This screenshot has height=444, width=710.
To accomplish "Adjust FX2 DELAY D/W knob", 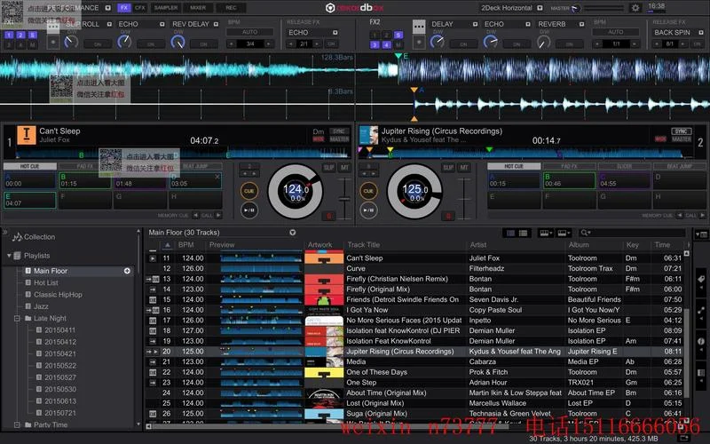I will (437, 42).
